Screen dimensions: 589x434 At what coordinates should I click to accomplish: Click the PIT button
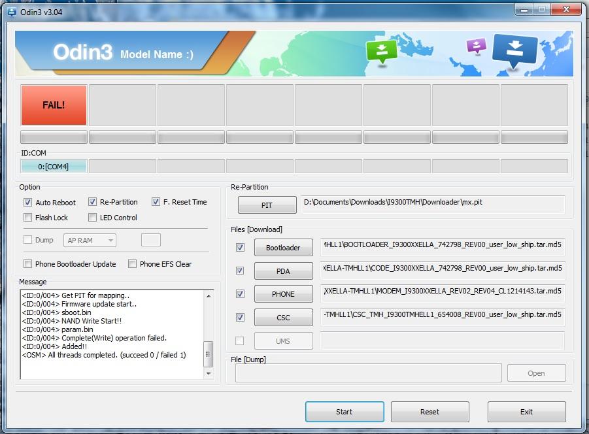pos(267,205)
